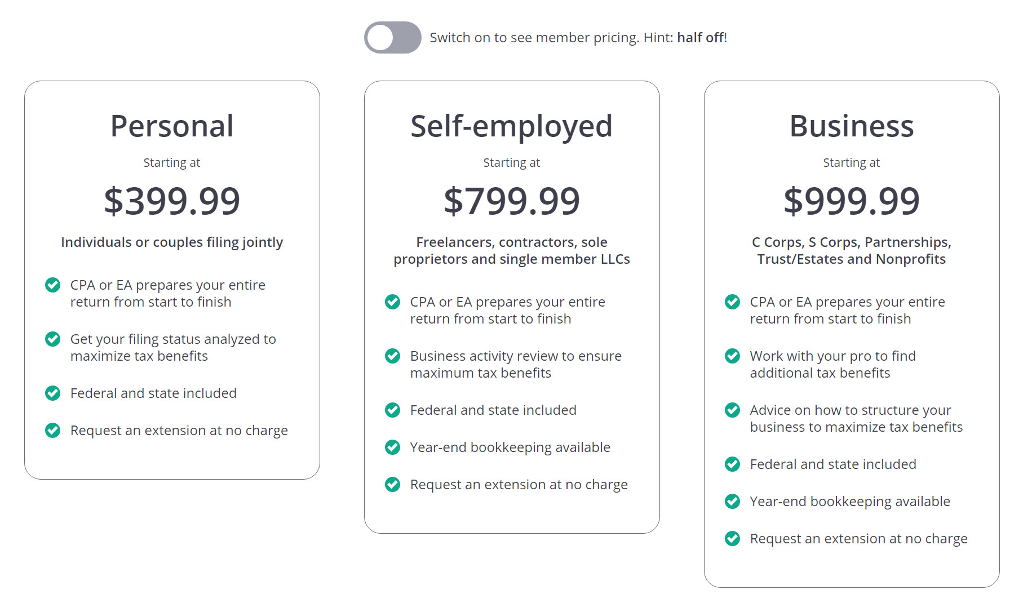1032x598 pixels.
Task: Click 'C Corps, S Corps, Partnerships' description
Action: coord(852,251)
